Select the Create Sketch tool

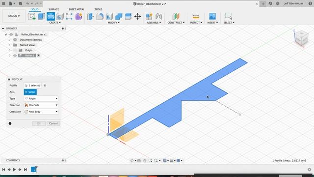[32, 16]
